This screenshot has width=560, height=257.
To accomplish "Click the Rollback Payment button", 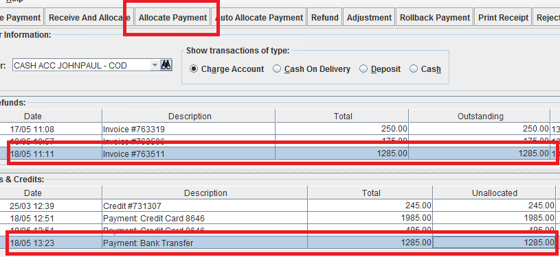I will (x=435, y=17).
